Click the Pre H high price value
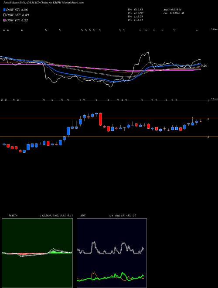 pyautogui.click(x=136, y=13)
